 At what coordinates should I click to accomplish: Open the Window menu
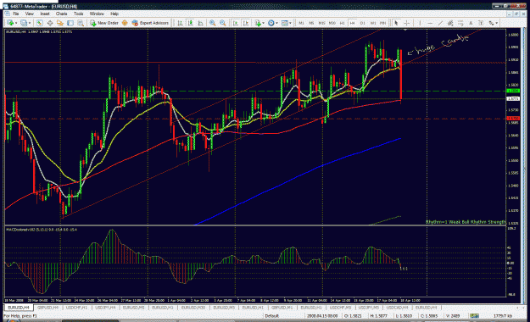[x=97, y=14]
